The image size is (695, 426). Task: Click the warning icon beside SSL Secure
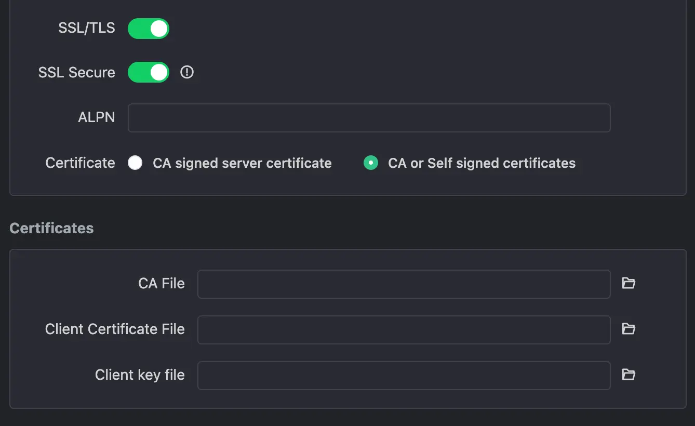tap(186, 72)
